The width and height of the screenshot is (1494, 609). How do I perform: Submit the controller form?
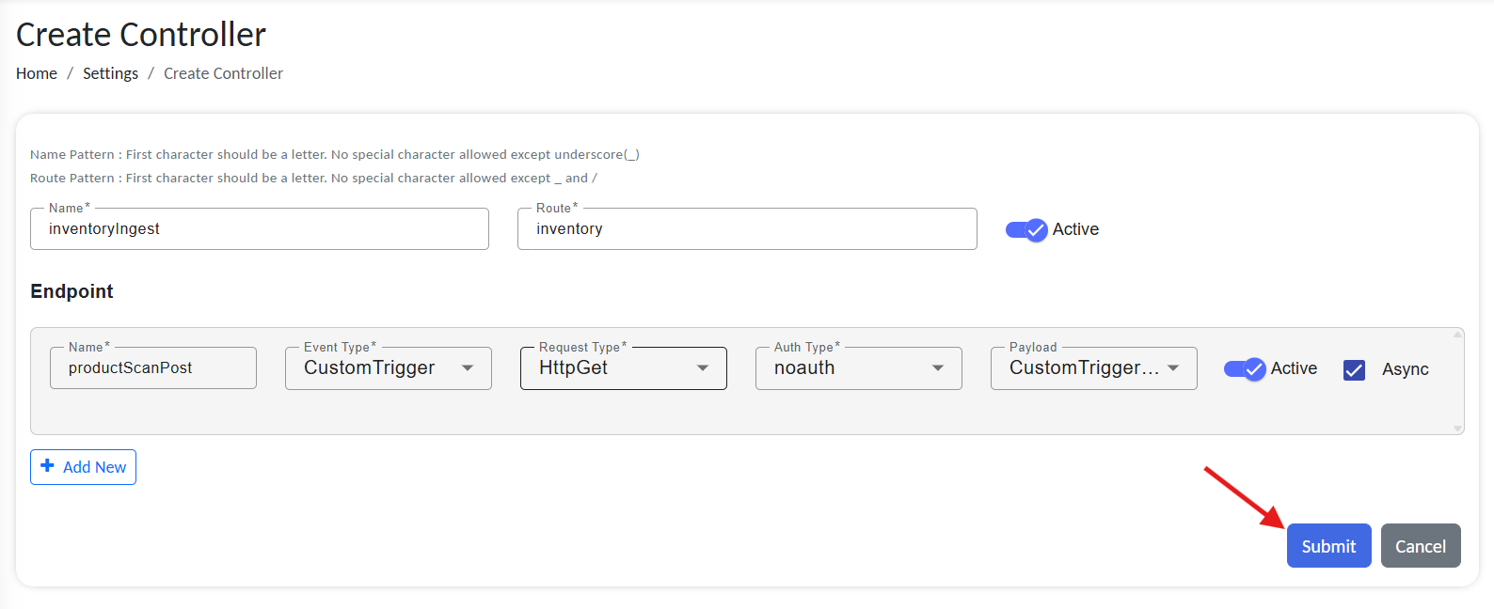1327,546
